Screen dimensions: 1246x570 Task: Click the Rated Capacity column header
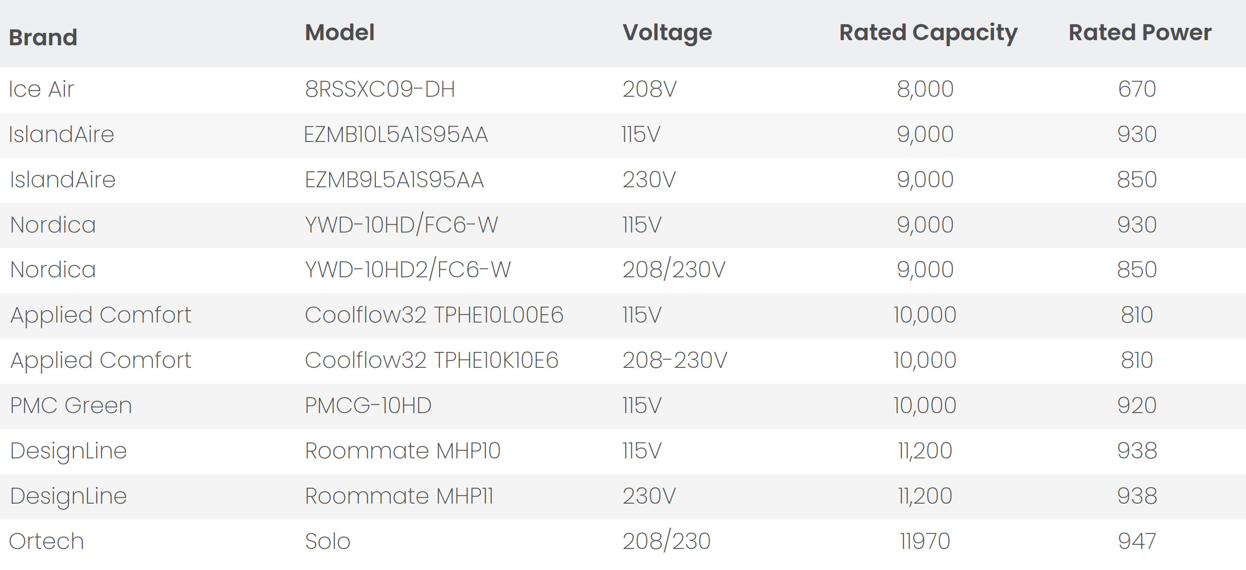coord(928,32)
